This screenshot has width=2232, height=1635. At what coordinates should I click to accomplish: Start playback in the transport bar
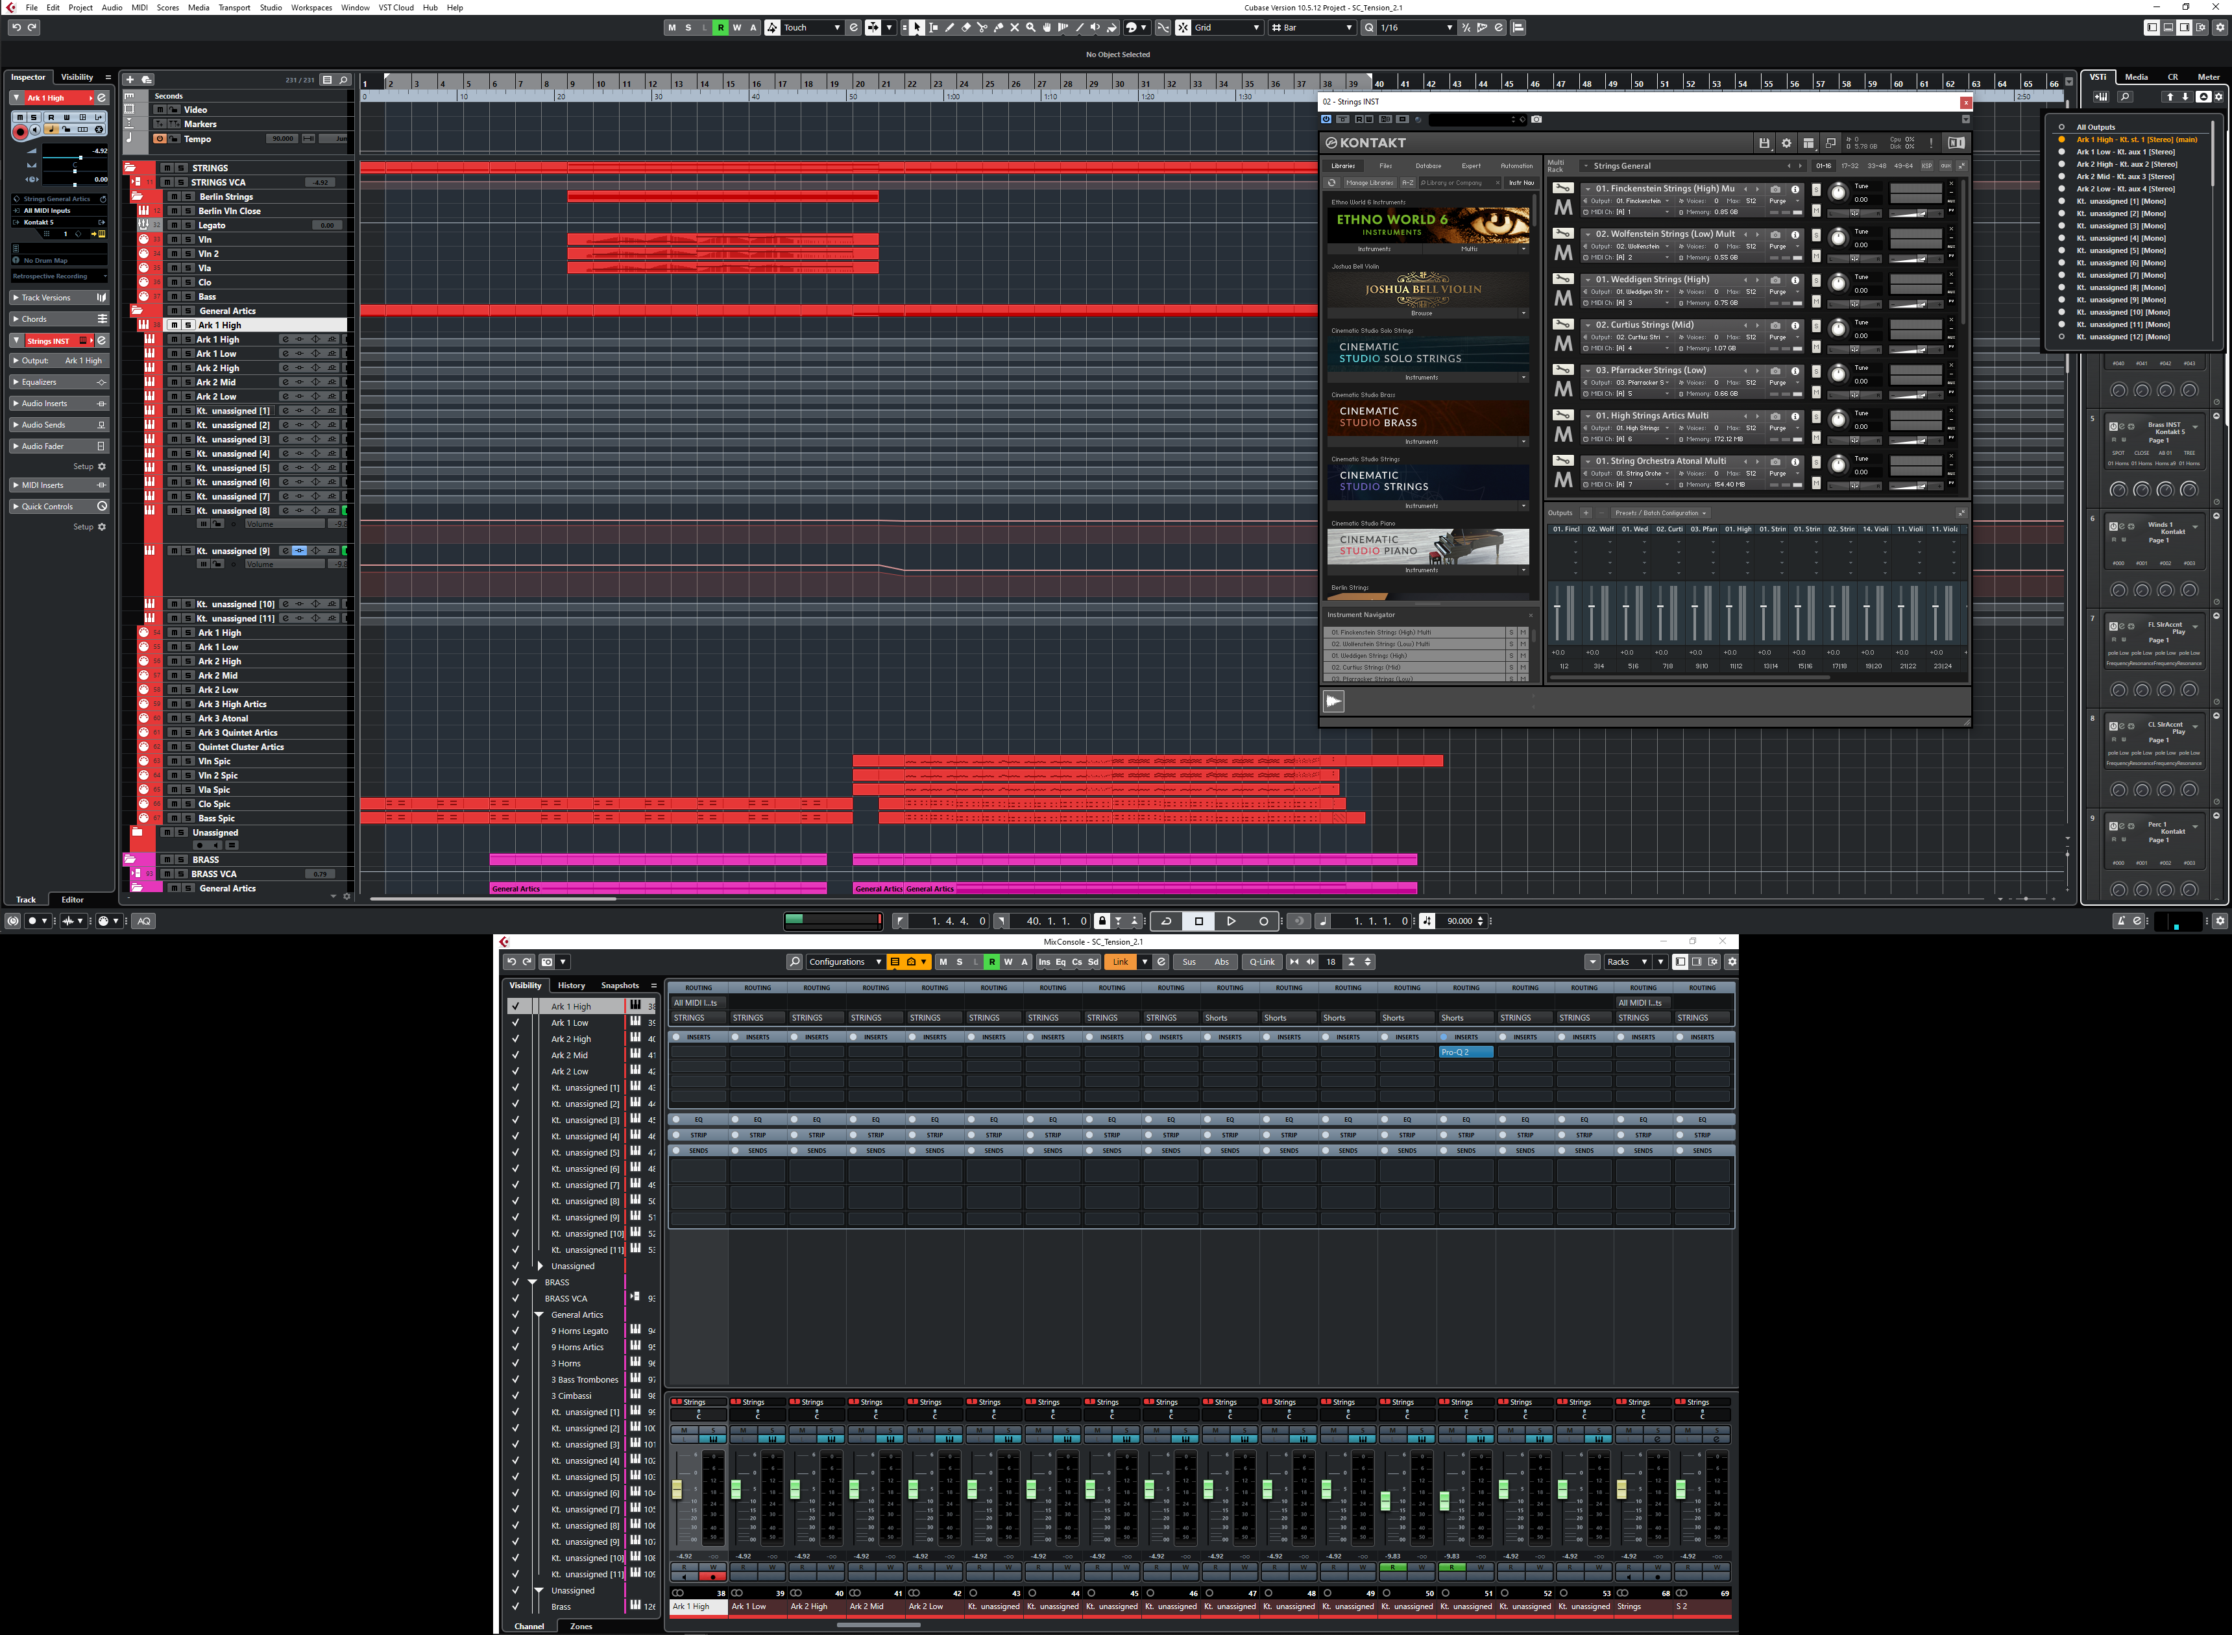1230,921
